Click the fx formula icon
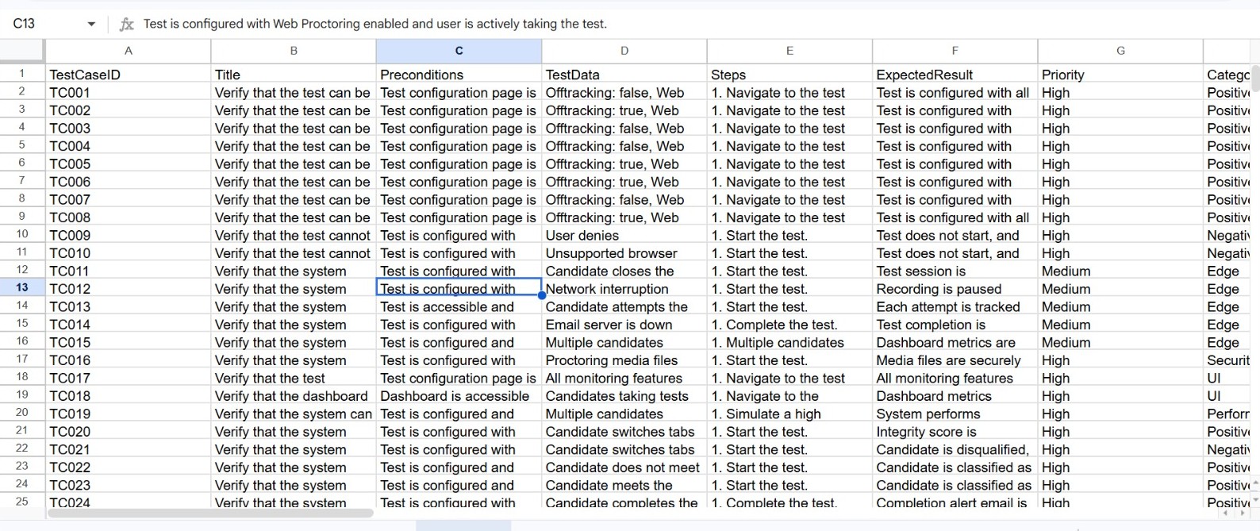Image resolution: width=1260 pixels, height=531 pixels. (x=126, y=24)
